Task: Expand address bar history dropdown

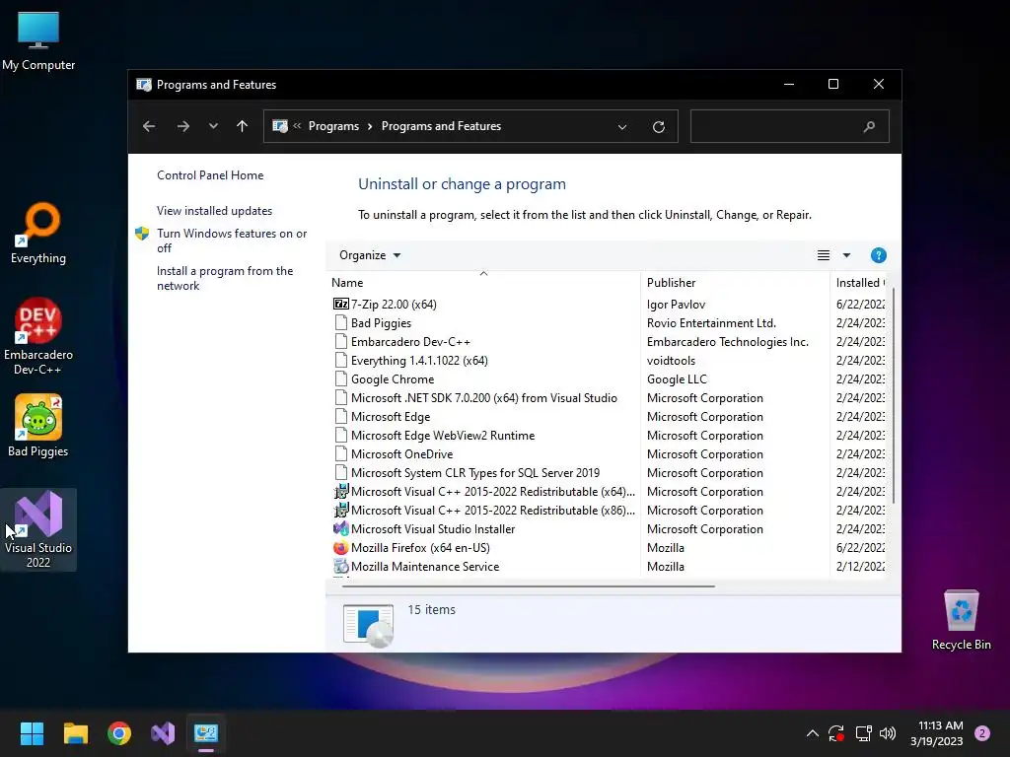Action: coord(622,127)
